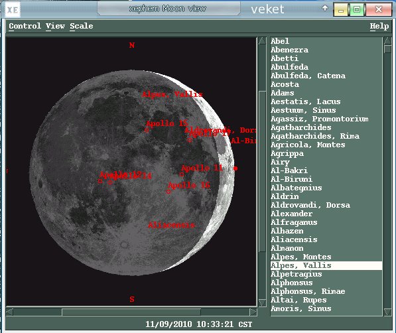Select the plain Abulfeda entry
This screenshot has height=333, width=396.
326,67
